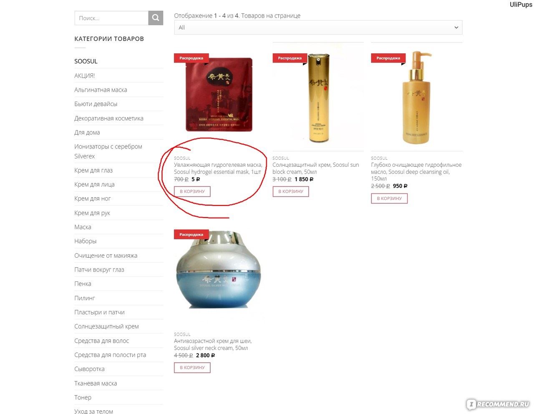The width and height of the screenshot is (534, 414).
Task: Click the search magnifier icon button
Action: (x=156, y=18)
